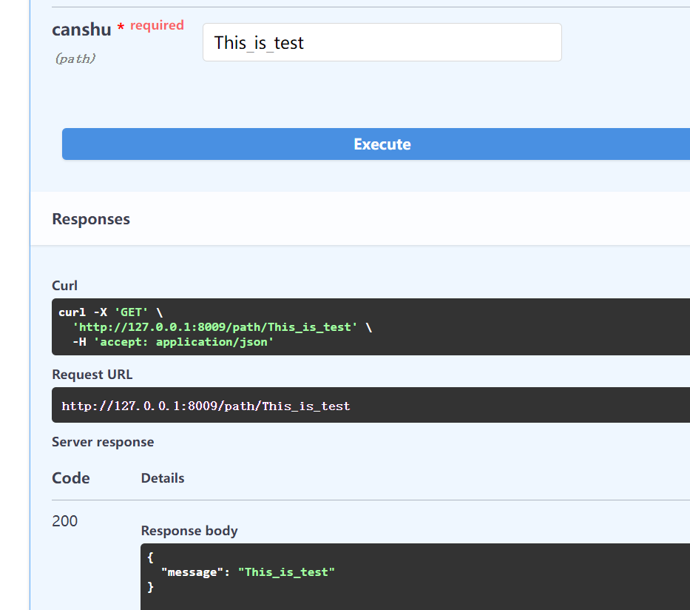Click the curl -X 'GET' command line
690x610 pixels.
(110, 312)
